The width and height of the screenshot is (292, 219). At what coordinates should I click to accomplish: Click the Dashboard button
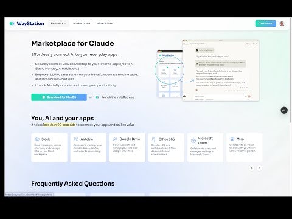click(266, 24)
